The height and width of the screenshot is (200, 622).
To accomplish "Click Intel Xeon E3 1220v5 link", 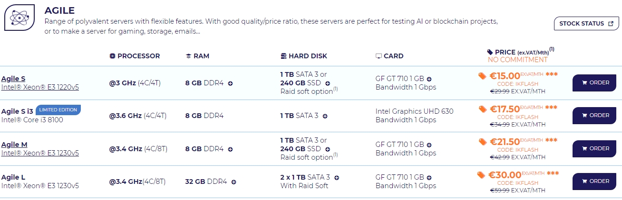I will (40, 87).
